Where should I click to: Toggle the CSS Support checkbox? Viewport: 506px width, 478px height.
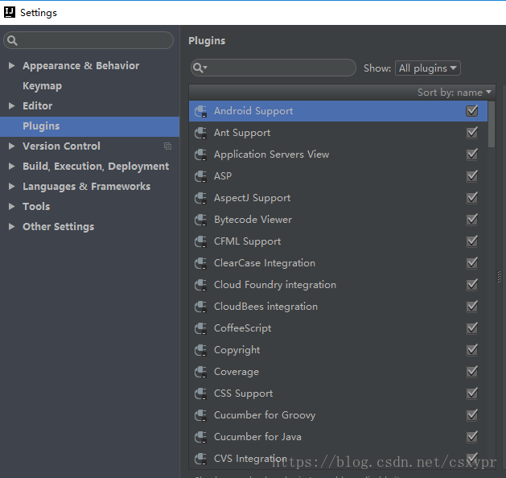click(x=471, y=394)
